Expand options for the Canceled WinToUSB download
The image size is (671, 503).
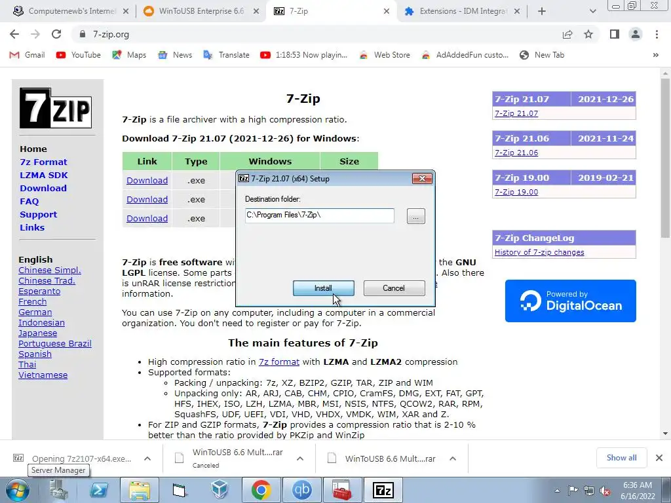300,458
